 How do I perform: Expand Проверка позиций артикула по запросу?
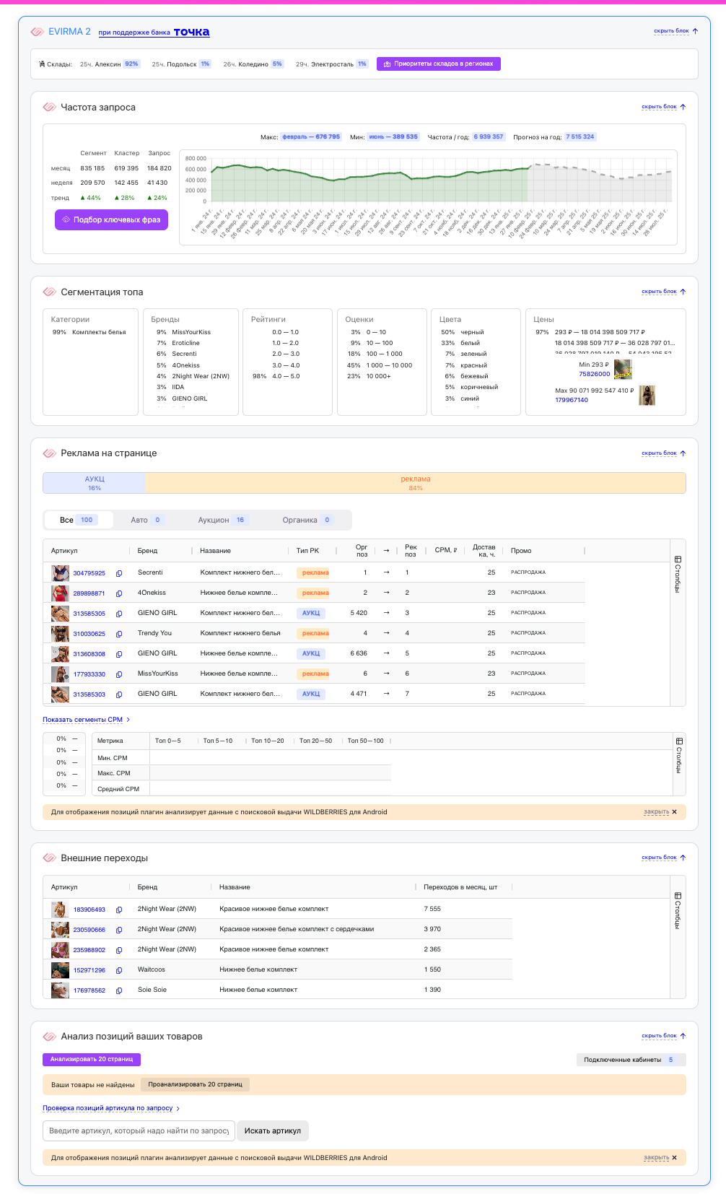coord(111,1108)
